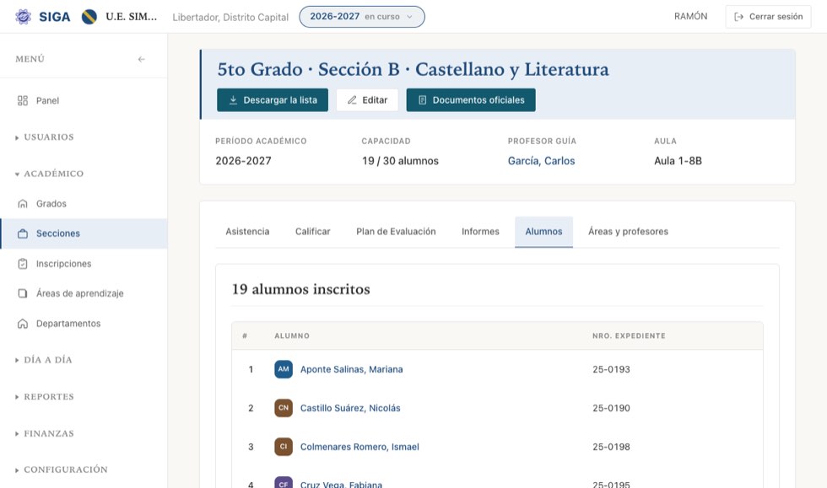The image size is (827, 488).
Task: Go to Áreas de aprendizaje in the sidebar
Action: tap(84, 293)
